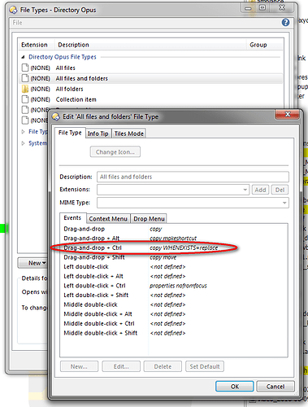308x407 pixels.
Task: Click the icon in Edit File Type dialog title bar
Action: tap(56, 116)
